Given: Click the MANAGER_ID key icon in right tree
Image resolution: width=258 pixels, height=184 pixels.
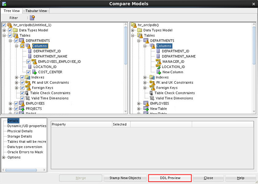Looking at the screenshot, I should (158, 61).
